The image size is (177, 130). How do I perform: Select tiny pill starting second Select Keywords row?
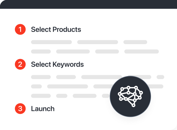click(36, 86)
